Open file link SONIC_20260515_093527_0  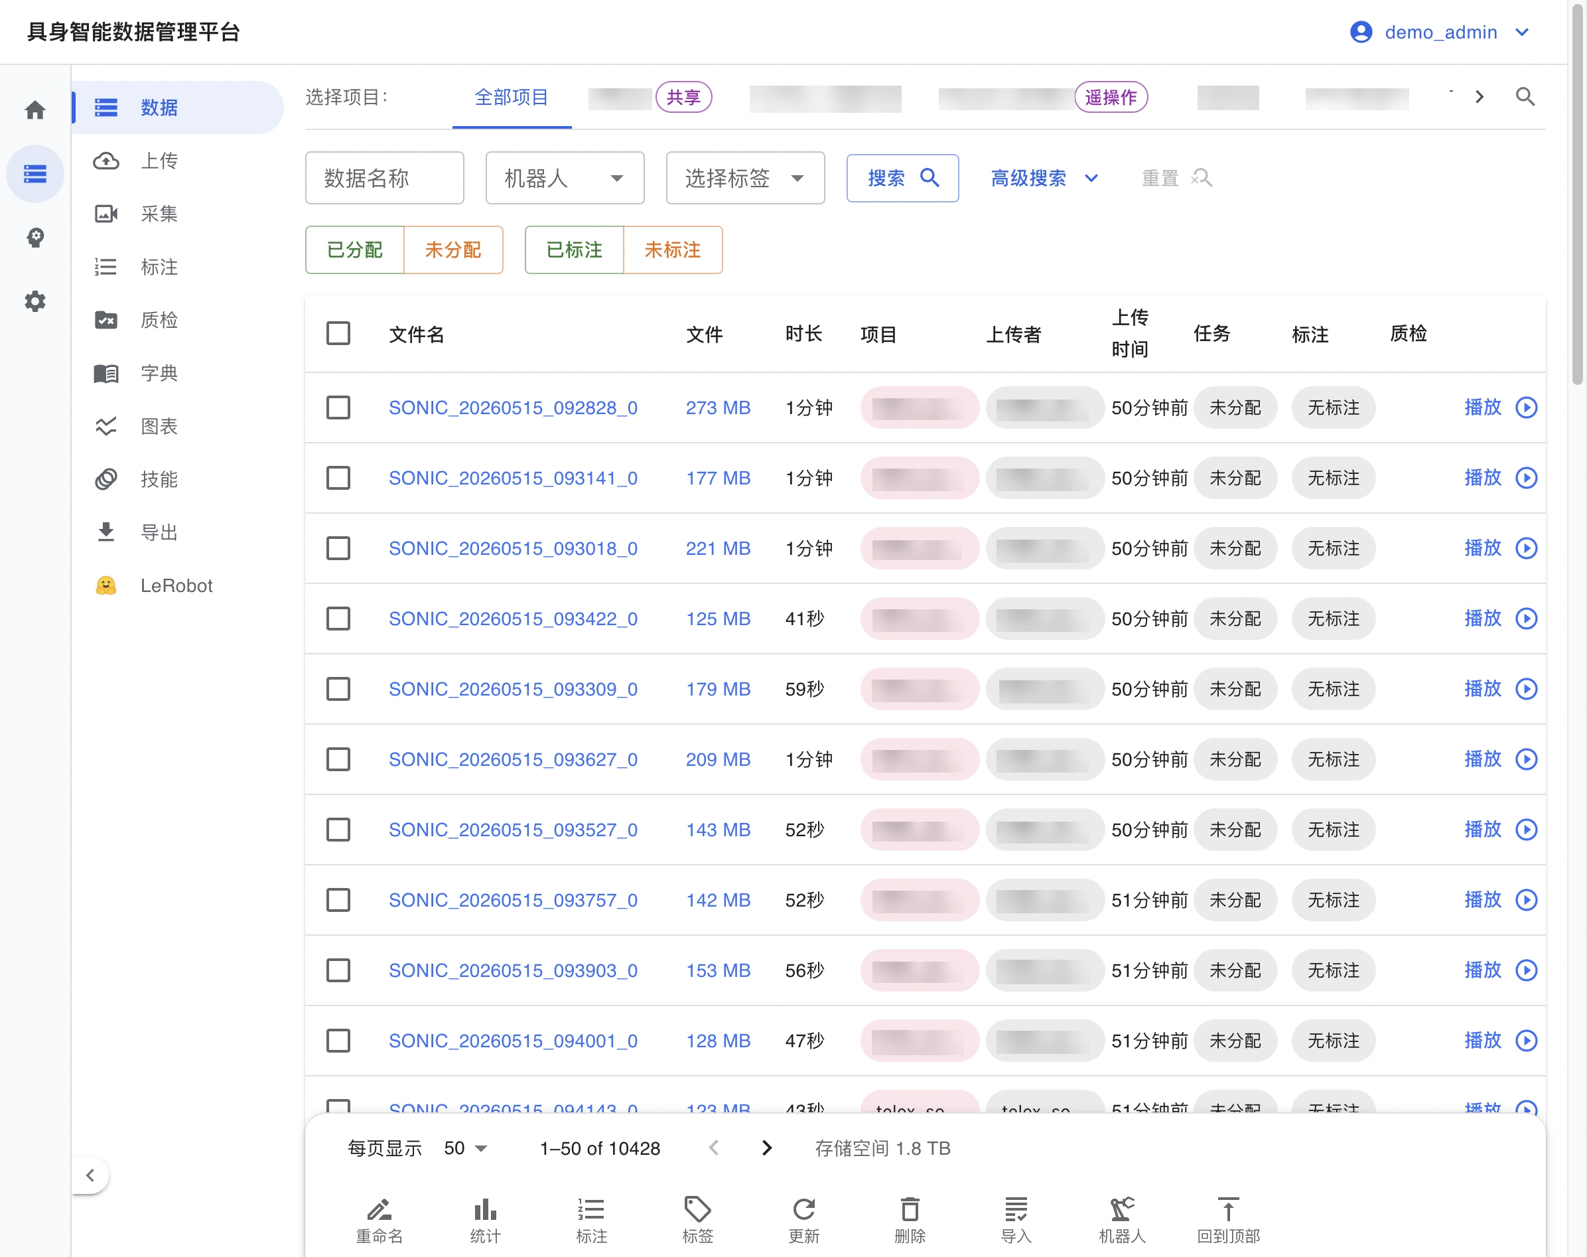click(x=513, y=830)
